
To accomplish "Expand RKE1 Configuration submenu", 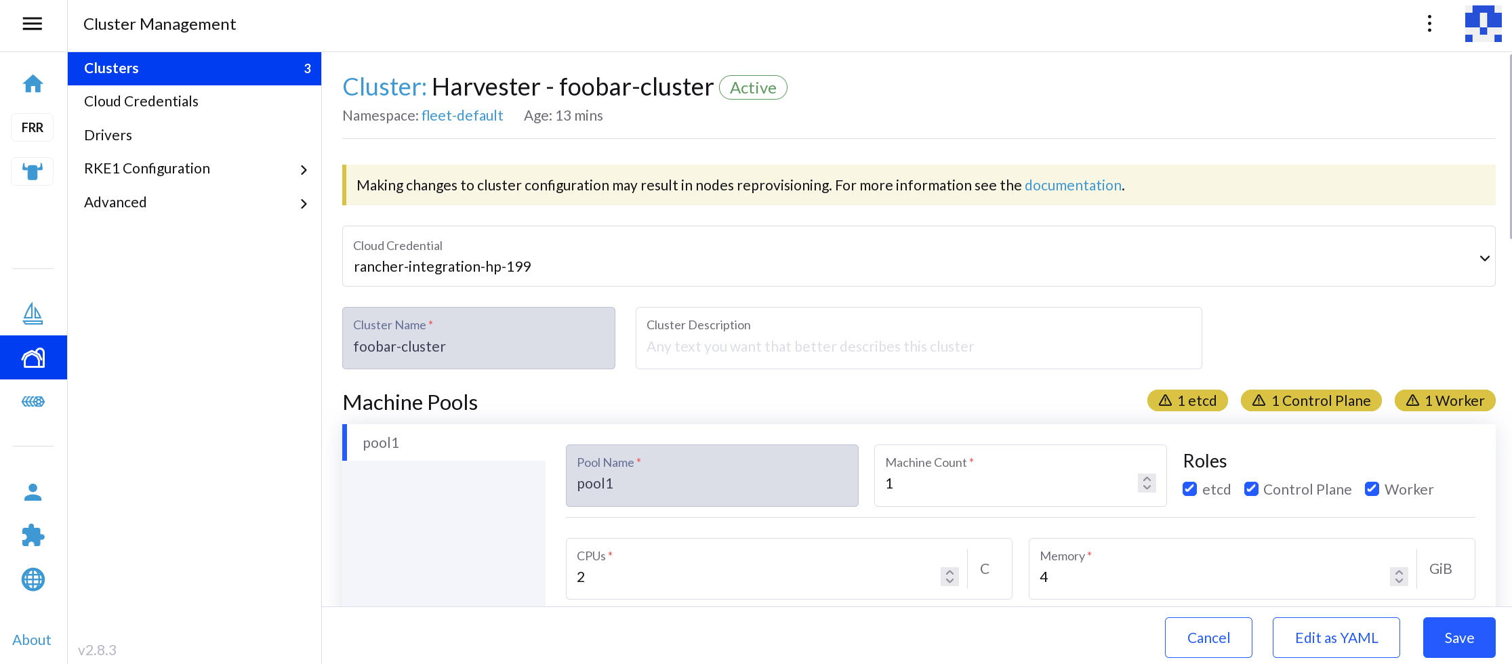I will coord(304,169).
